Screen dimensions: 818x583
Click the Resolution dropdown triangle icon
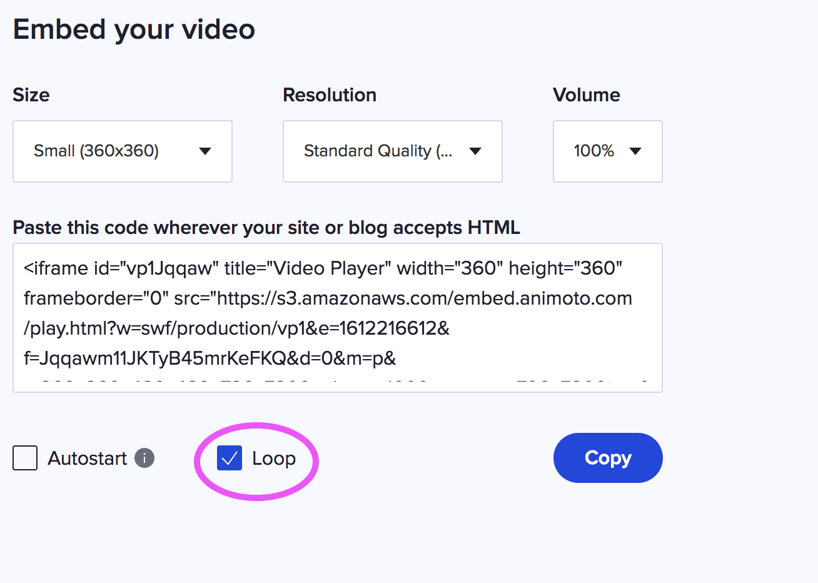tap(475, 151)
